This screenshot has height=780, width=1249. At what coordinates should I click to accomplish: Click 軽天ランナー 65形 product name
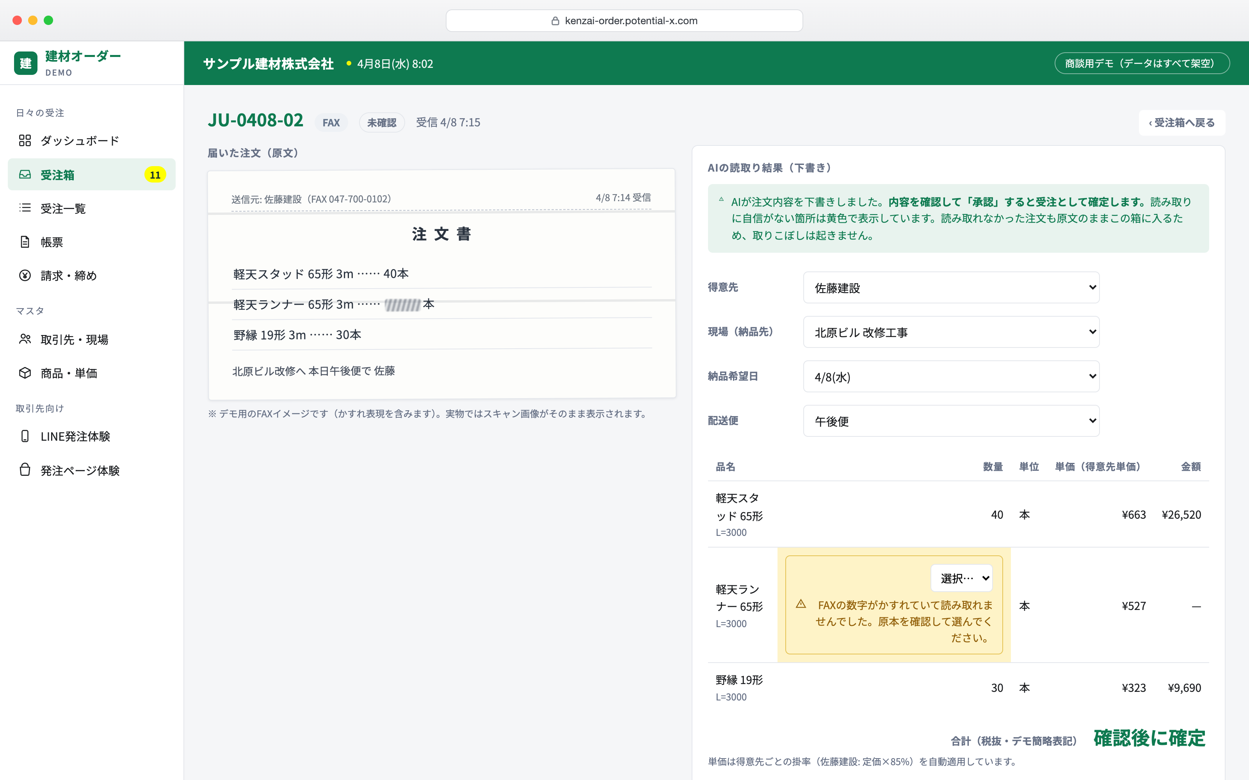[739, 597]
